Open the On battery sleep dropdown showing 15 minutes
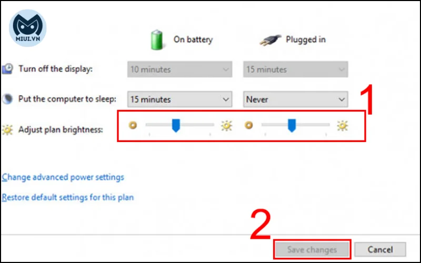The height and width of the screenshot is (263, 421). point(179,99)
